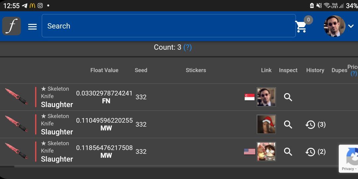Focus the Search input field
Image resolution: width=358 pixels, height=179 pixels.
point(168,26)
